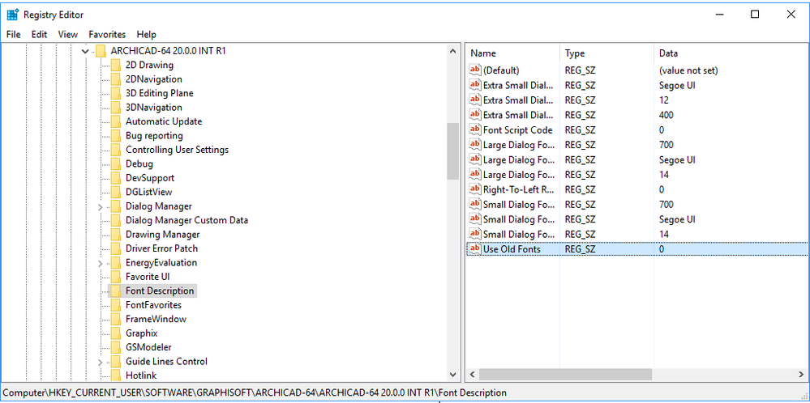Select the FrameWindow key
Viewport: 810px width, 403px height.
click(156, 319)
